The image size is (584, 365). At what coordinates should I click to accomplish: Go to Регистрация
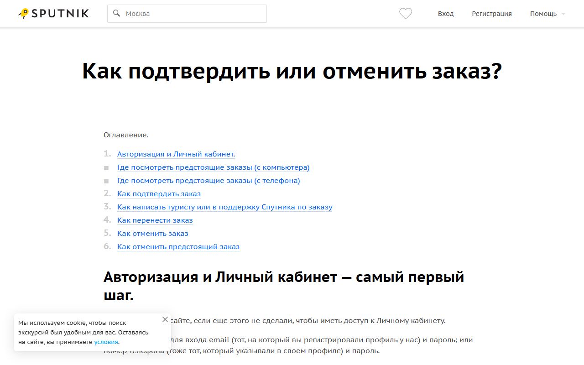(492, 14)
